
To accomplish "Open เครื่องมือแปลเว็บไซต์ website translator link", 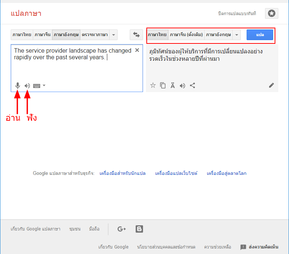I will click(x=176, y=173).
